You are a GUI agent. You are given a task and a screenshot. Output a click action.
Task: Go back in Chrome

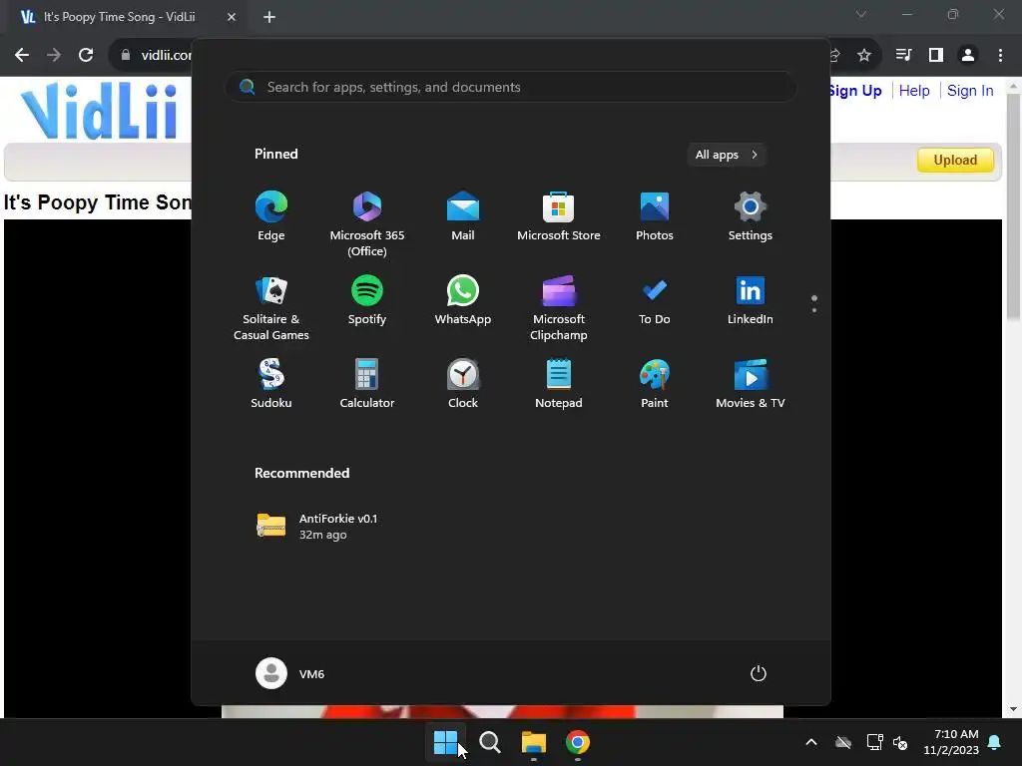[x=22, y=56]
